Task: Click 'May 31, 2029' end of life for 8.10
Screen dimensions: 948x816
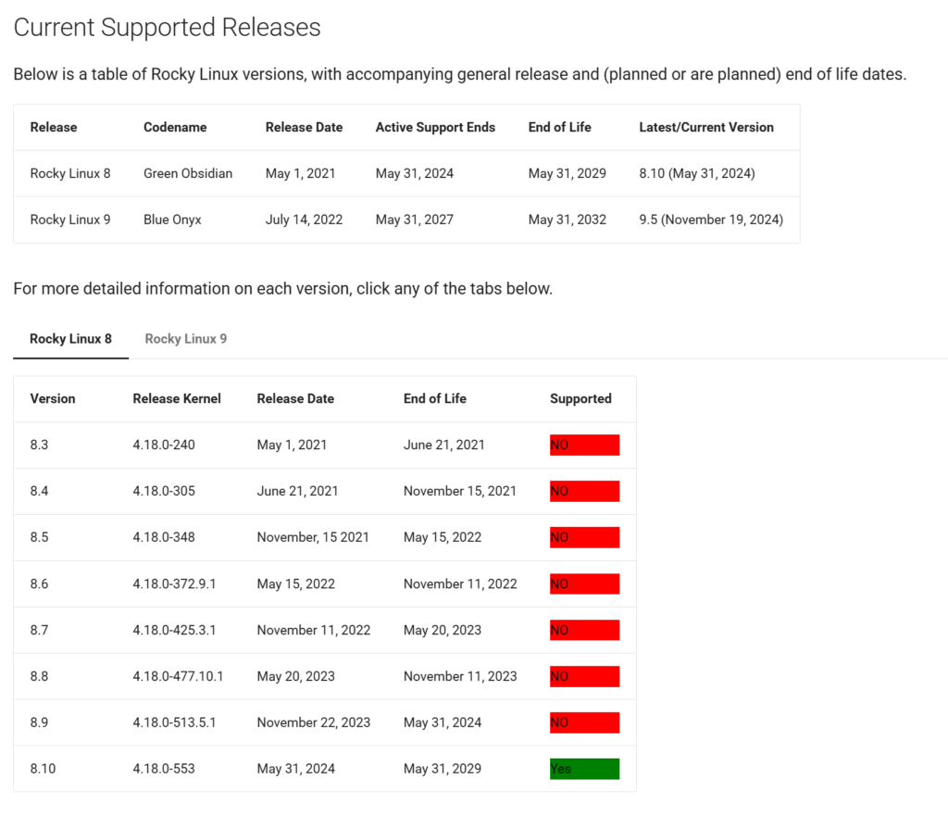Action: (x=442, y=769)
